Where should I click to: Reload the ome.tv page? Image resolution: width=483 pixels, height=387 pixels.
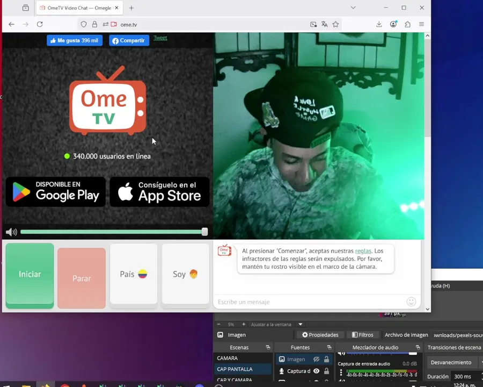[x=40, y=24]
